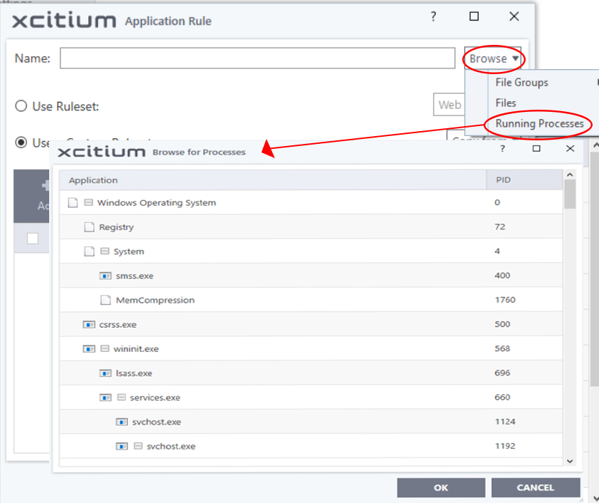Click the svchost.exe 1192 application icon

coord(122,447)
